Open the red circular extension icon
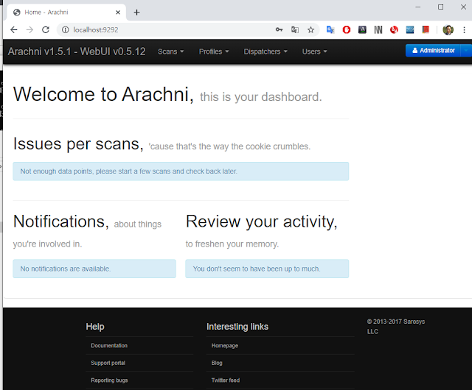This screenshot has height=390, width=472. pos(394,29)
